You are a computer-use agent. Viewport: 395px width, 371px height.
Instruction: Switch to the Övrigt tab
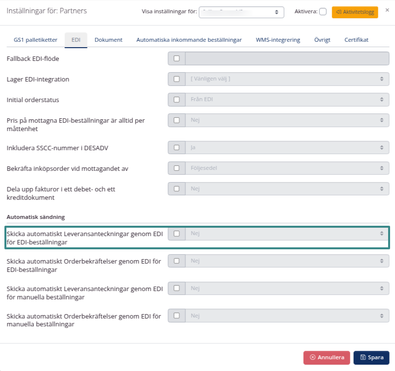click(x=322, y=40)
